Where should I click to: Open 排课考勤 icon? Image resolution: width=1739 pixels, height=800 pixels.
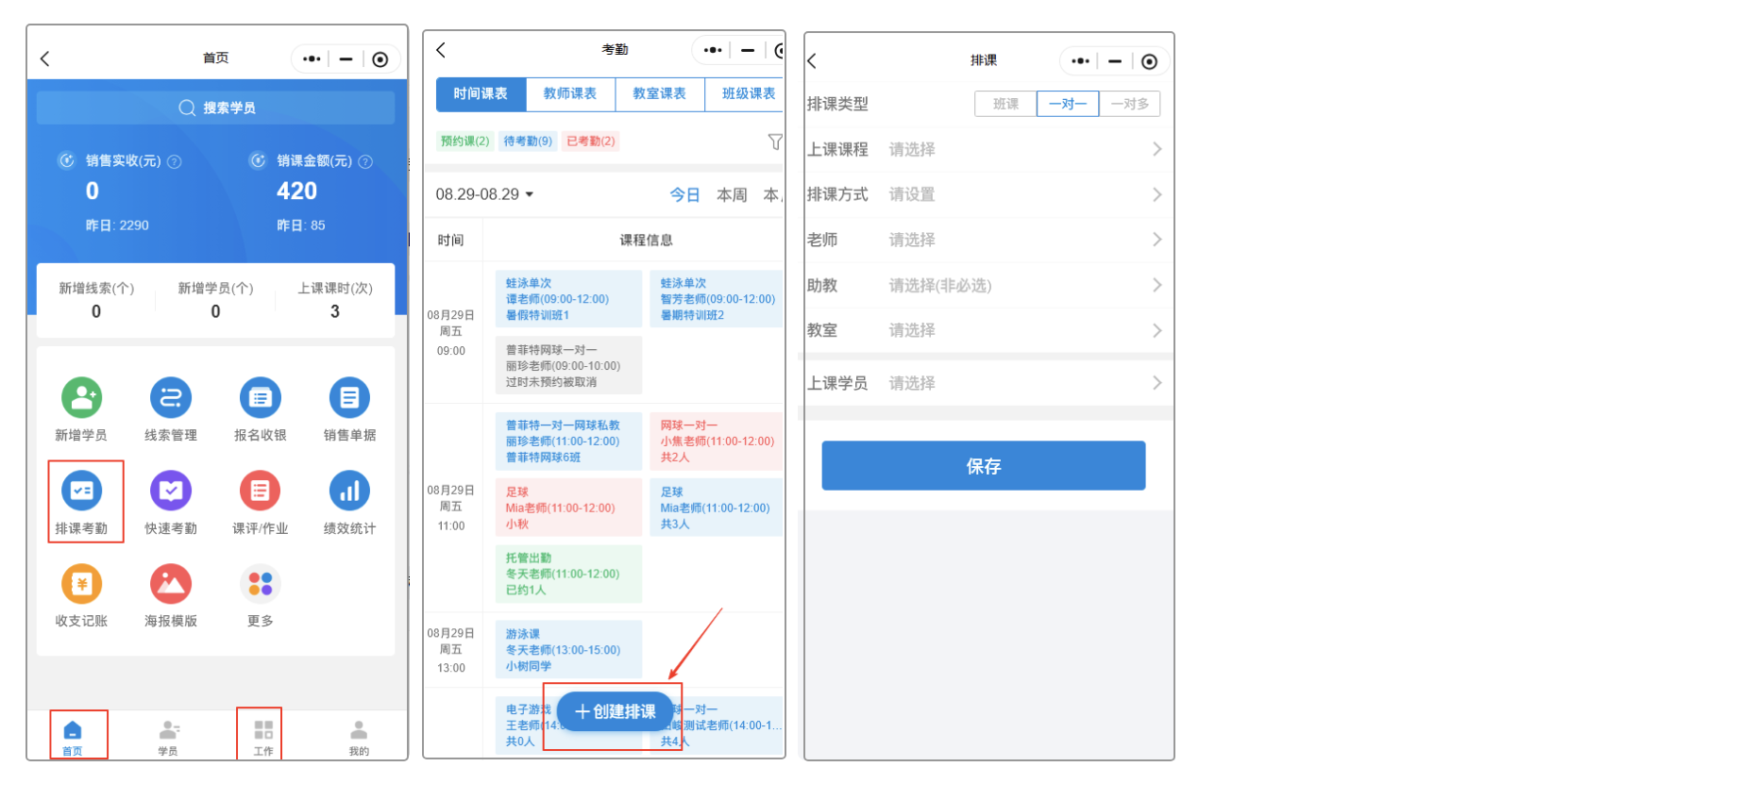pos(81,491)
